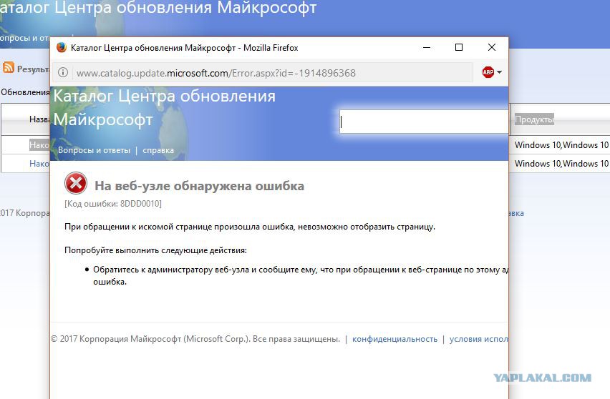
Task: Open the "справка" link in popup header
Action: point(158,150)
